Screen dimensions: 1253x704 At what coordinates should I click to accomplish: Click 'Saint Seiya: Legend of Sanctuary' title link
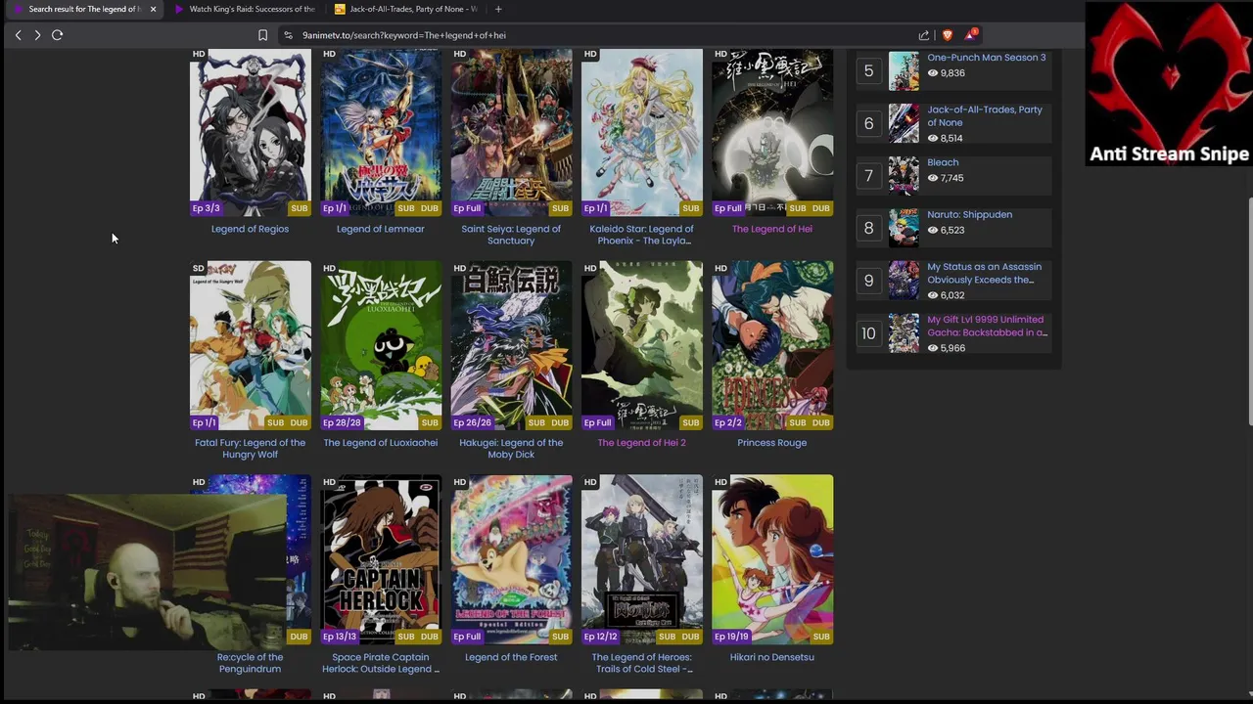pos(511,235)
